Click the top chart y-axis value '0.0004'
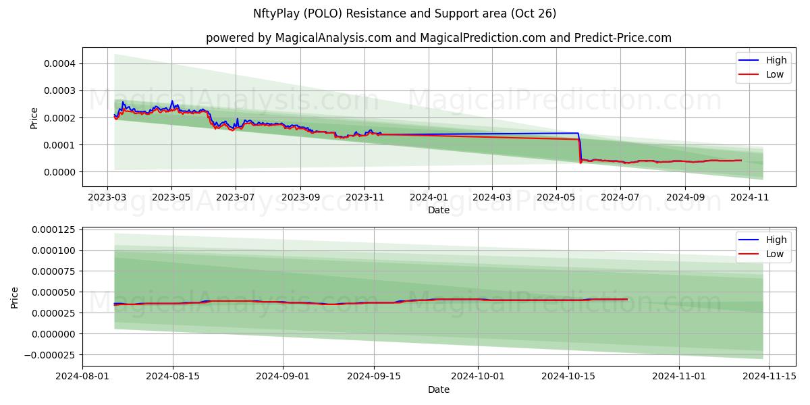 [x=61, y=63]
